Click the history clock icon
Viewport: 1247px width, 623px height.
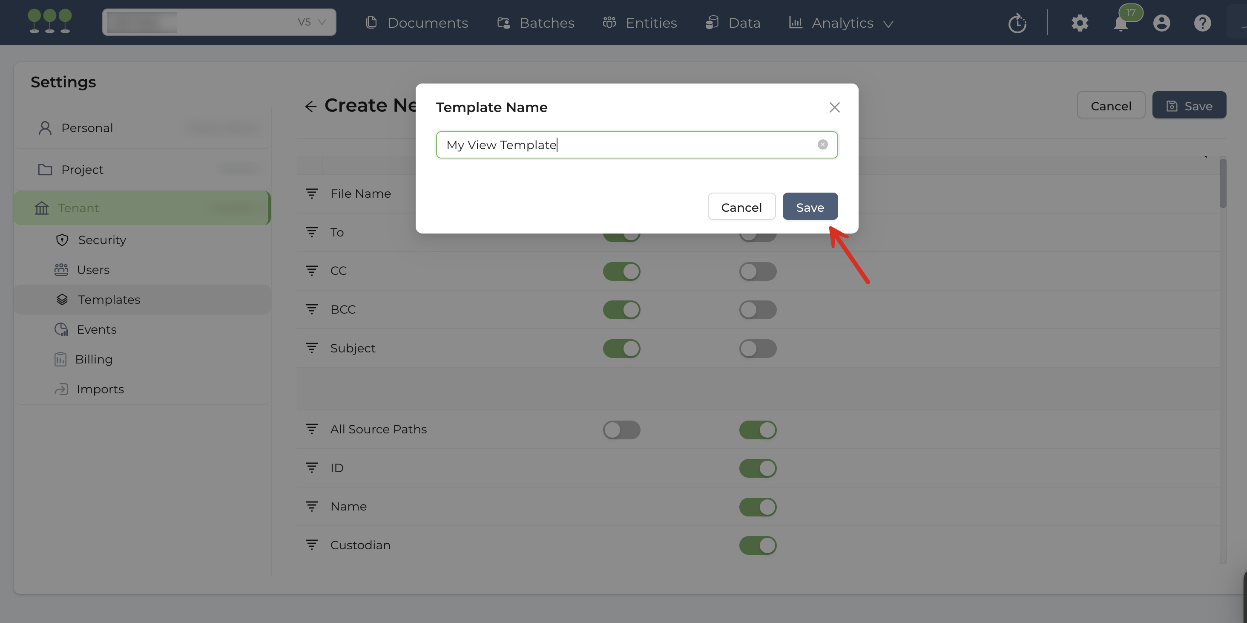click(1017, 23)
